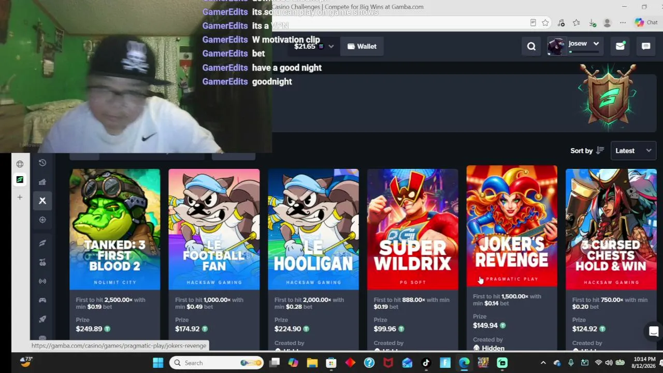Open the rocket sidebar icon

pyautogui.click(x=42, y=319)
